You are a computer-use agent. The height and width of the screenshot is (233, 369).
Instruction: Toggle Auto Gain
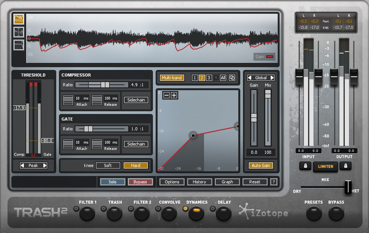261,165
